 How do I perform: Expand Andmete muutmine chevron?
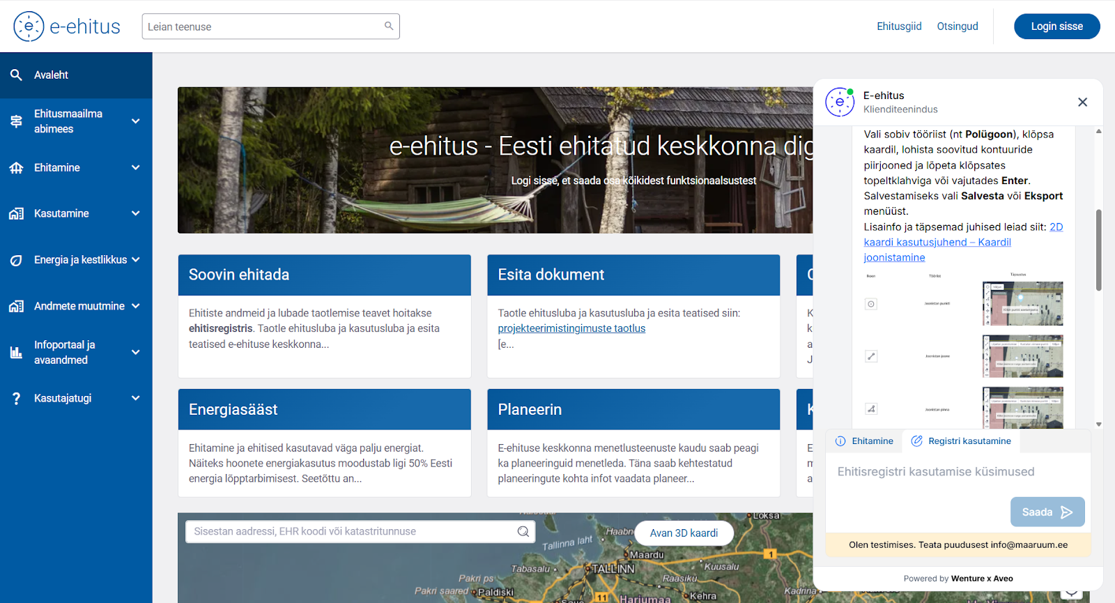point(136,305)
